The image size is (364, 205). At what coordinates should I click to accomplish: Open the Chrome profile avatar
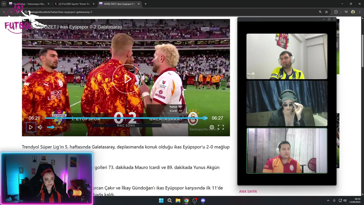[x=353, y=12]
